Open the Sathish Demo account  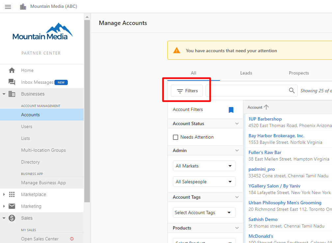pyautogui.click(x=263, y=219)
